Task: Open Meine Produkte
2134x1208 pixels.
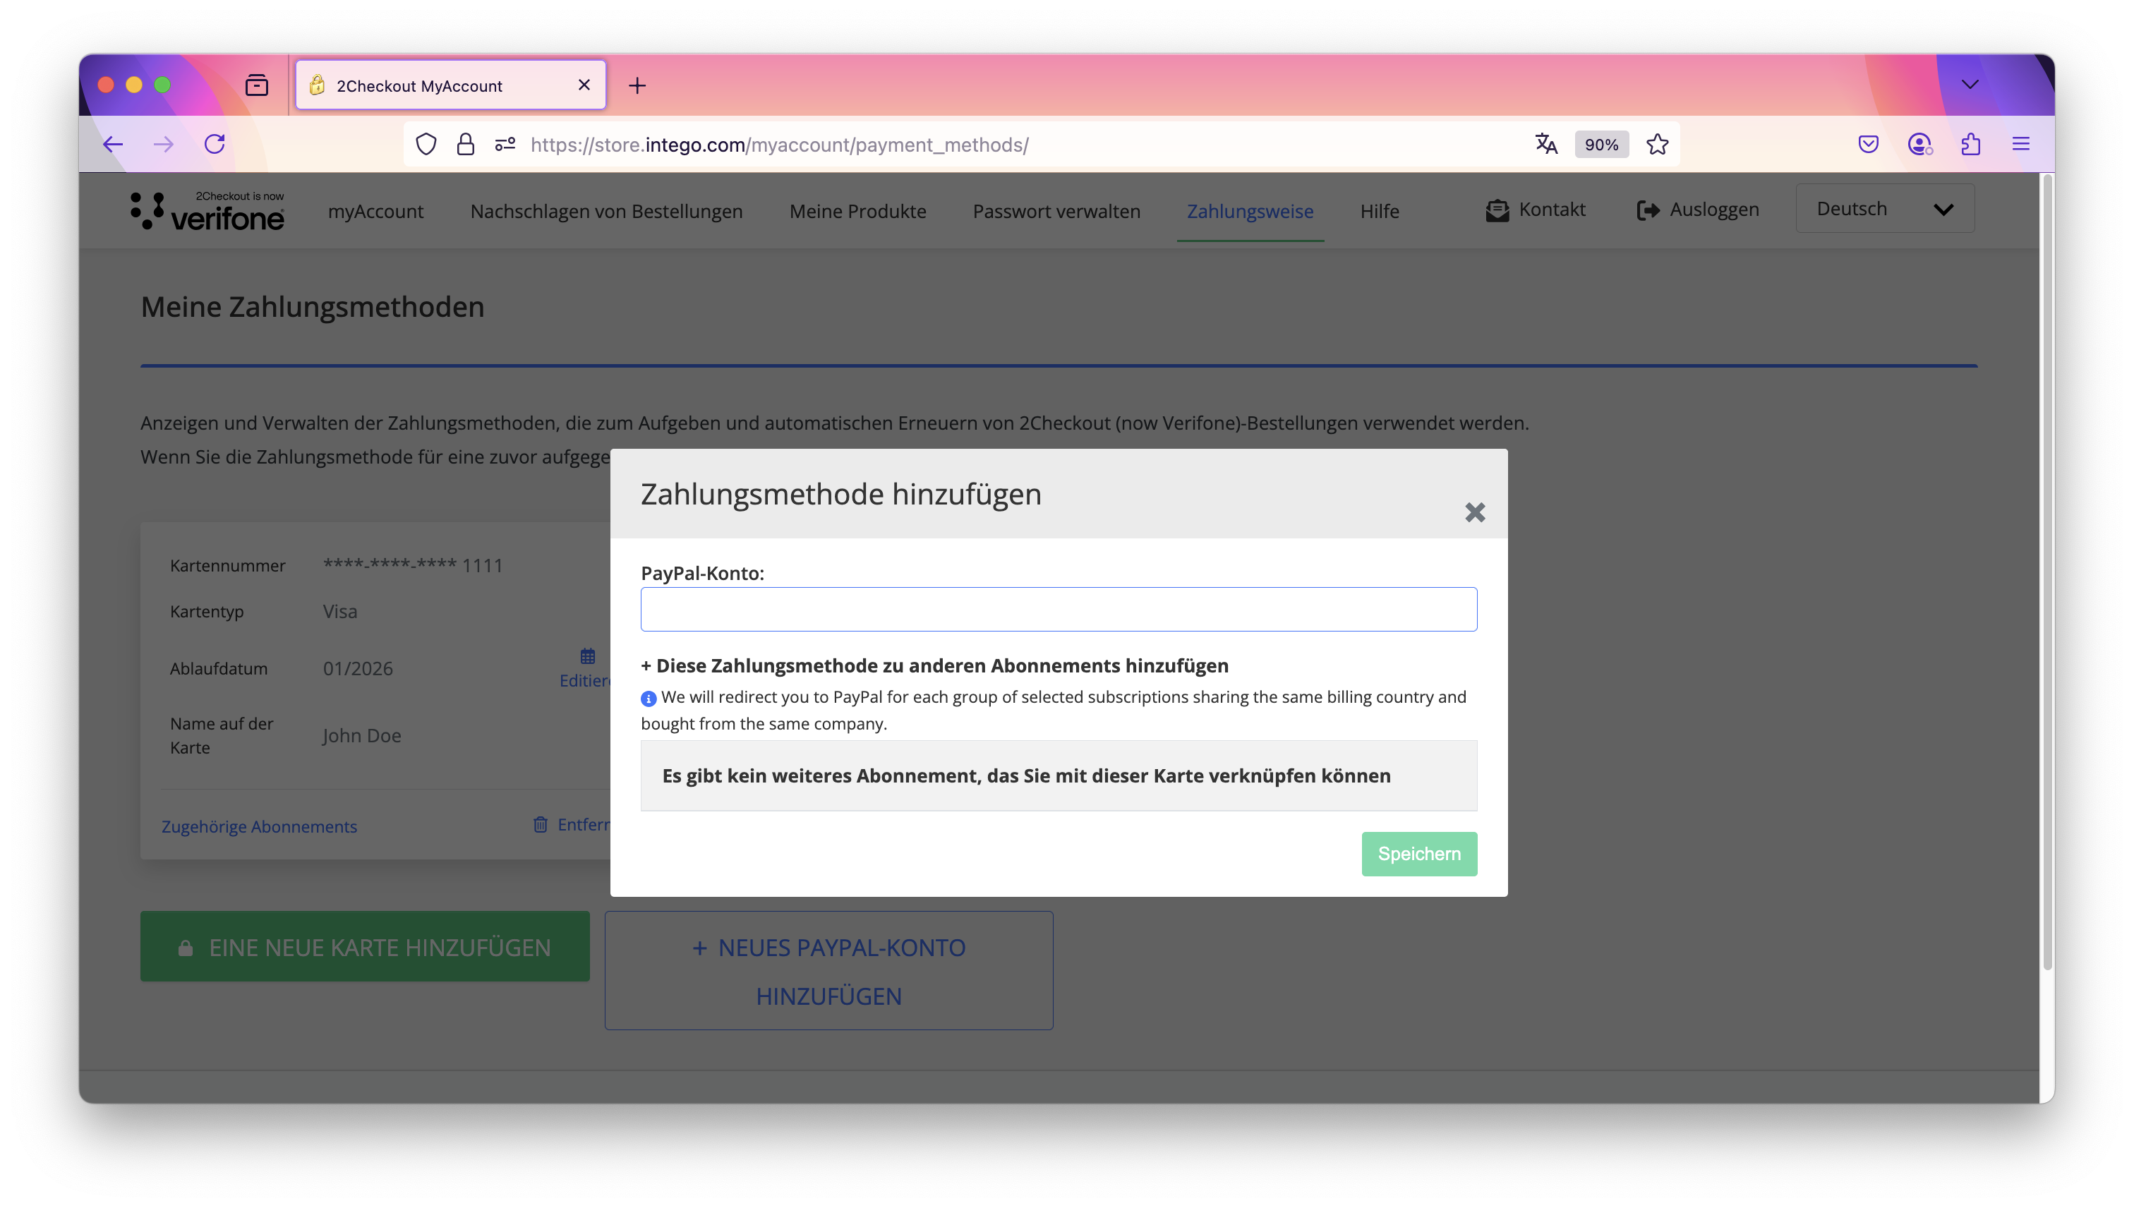Action: tap(857, 211)
